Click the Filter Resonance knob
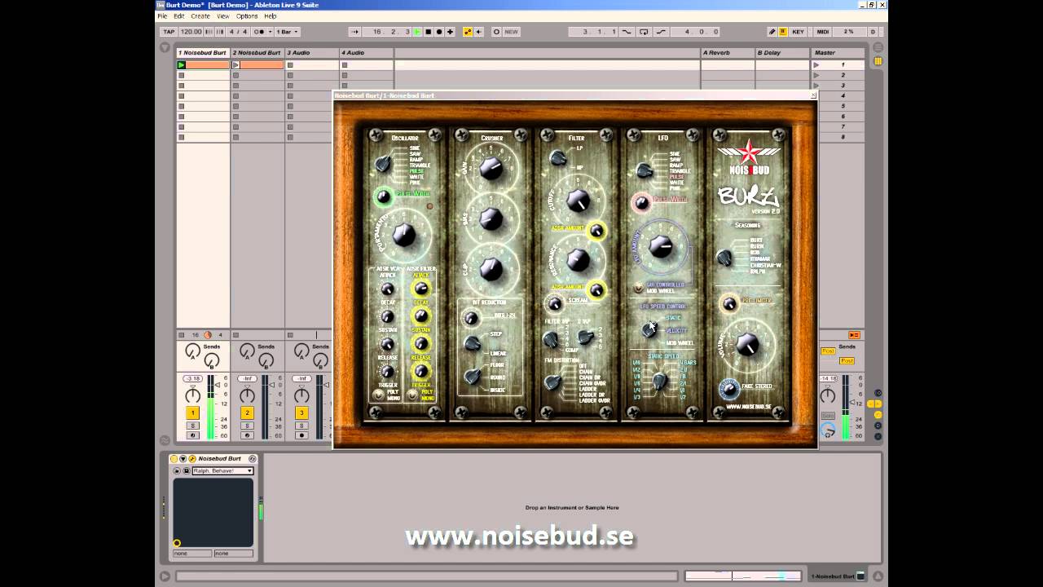This screenshot has width=1043, height=587. [578, 260]
